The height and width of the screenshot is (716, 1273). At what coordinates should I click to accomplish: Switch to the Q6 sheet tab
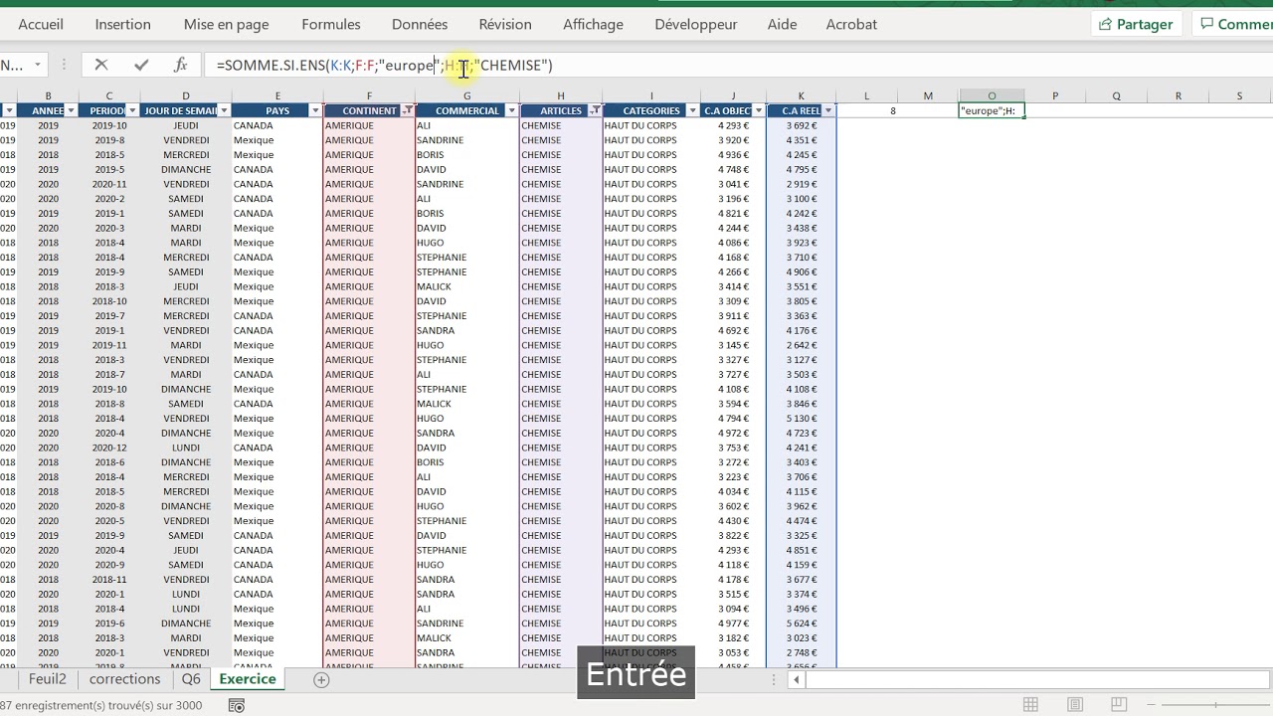[190, 679]
